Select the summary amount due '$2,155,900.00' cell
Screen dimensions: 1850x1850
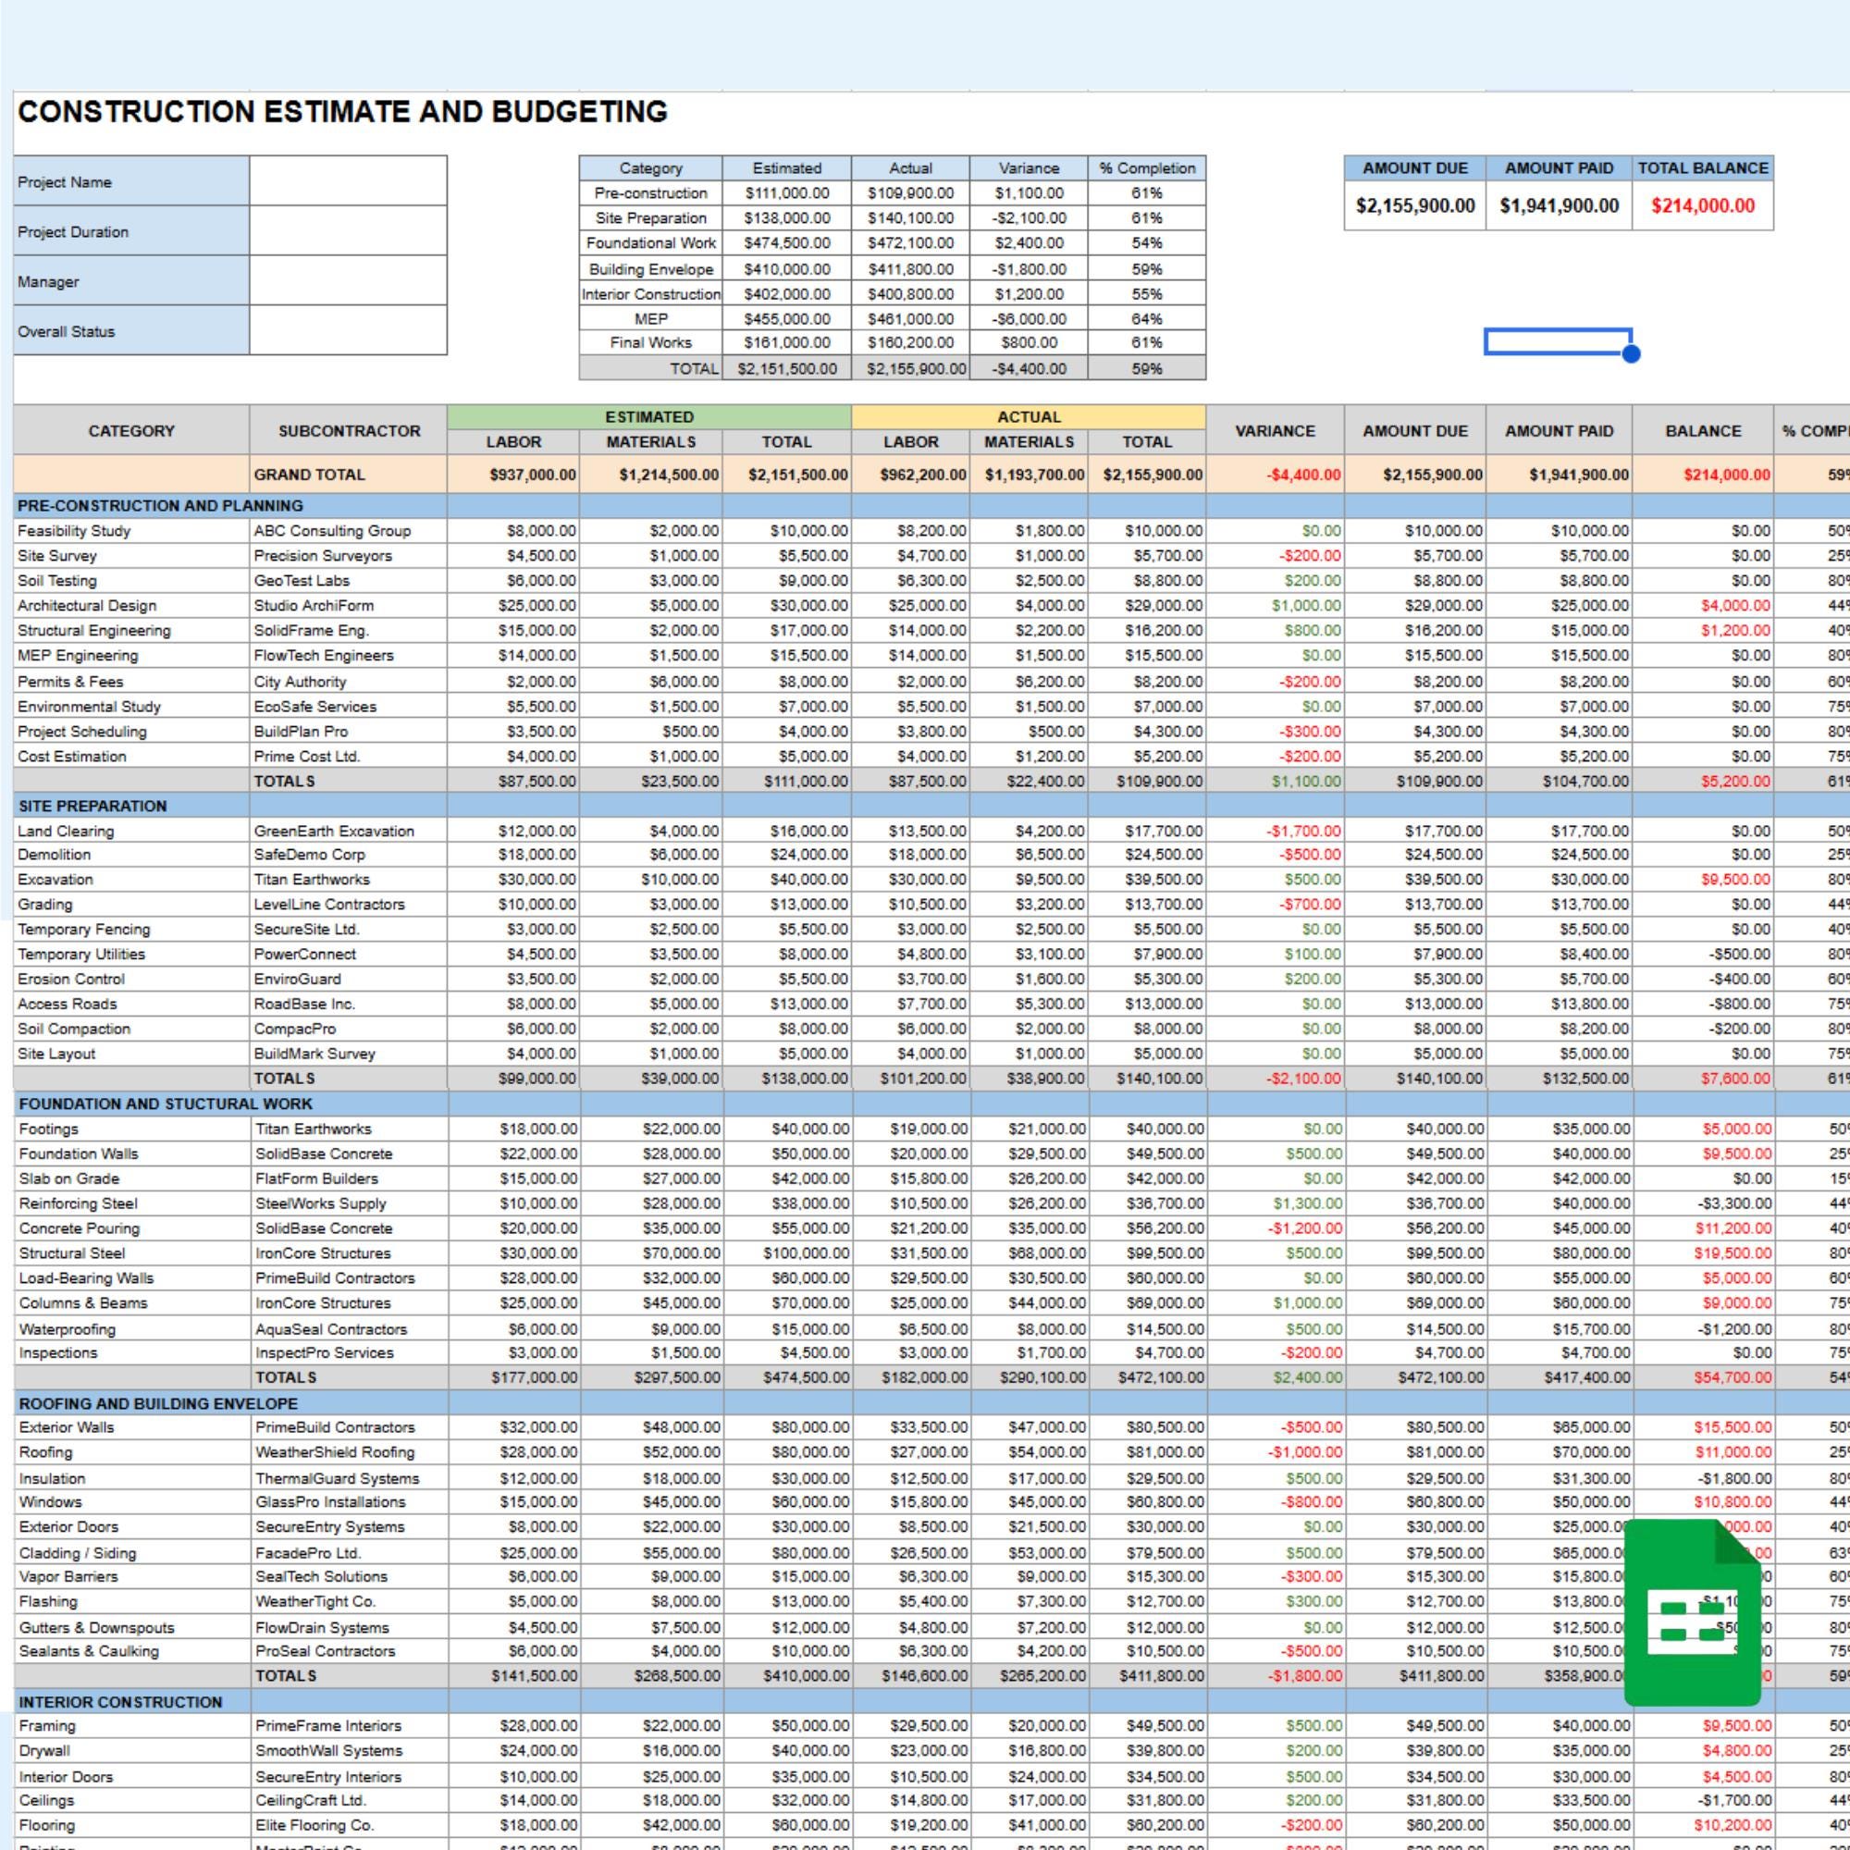(x=1415, y=206)
